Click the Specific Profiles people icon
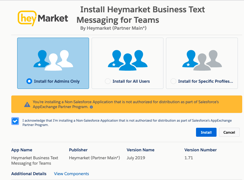 (x=202, y=60)
